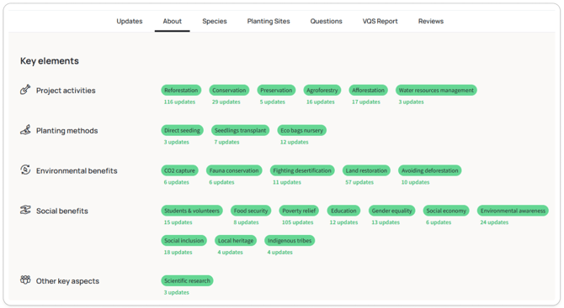Screen dimensions: 564x308
Task: Click the Reforestation tag
Action: click(181, 91)
